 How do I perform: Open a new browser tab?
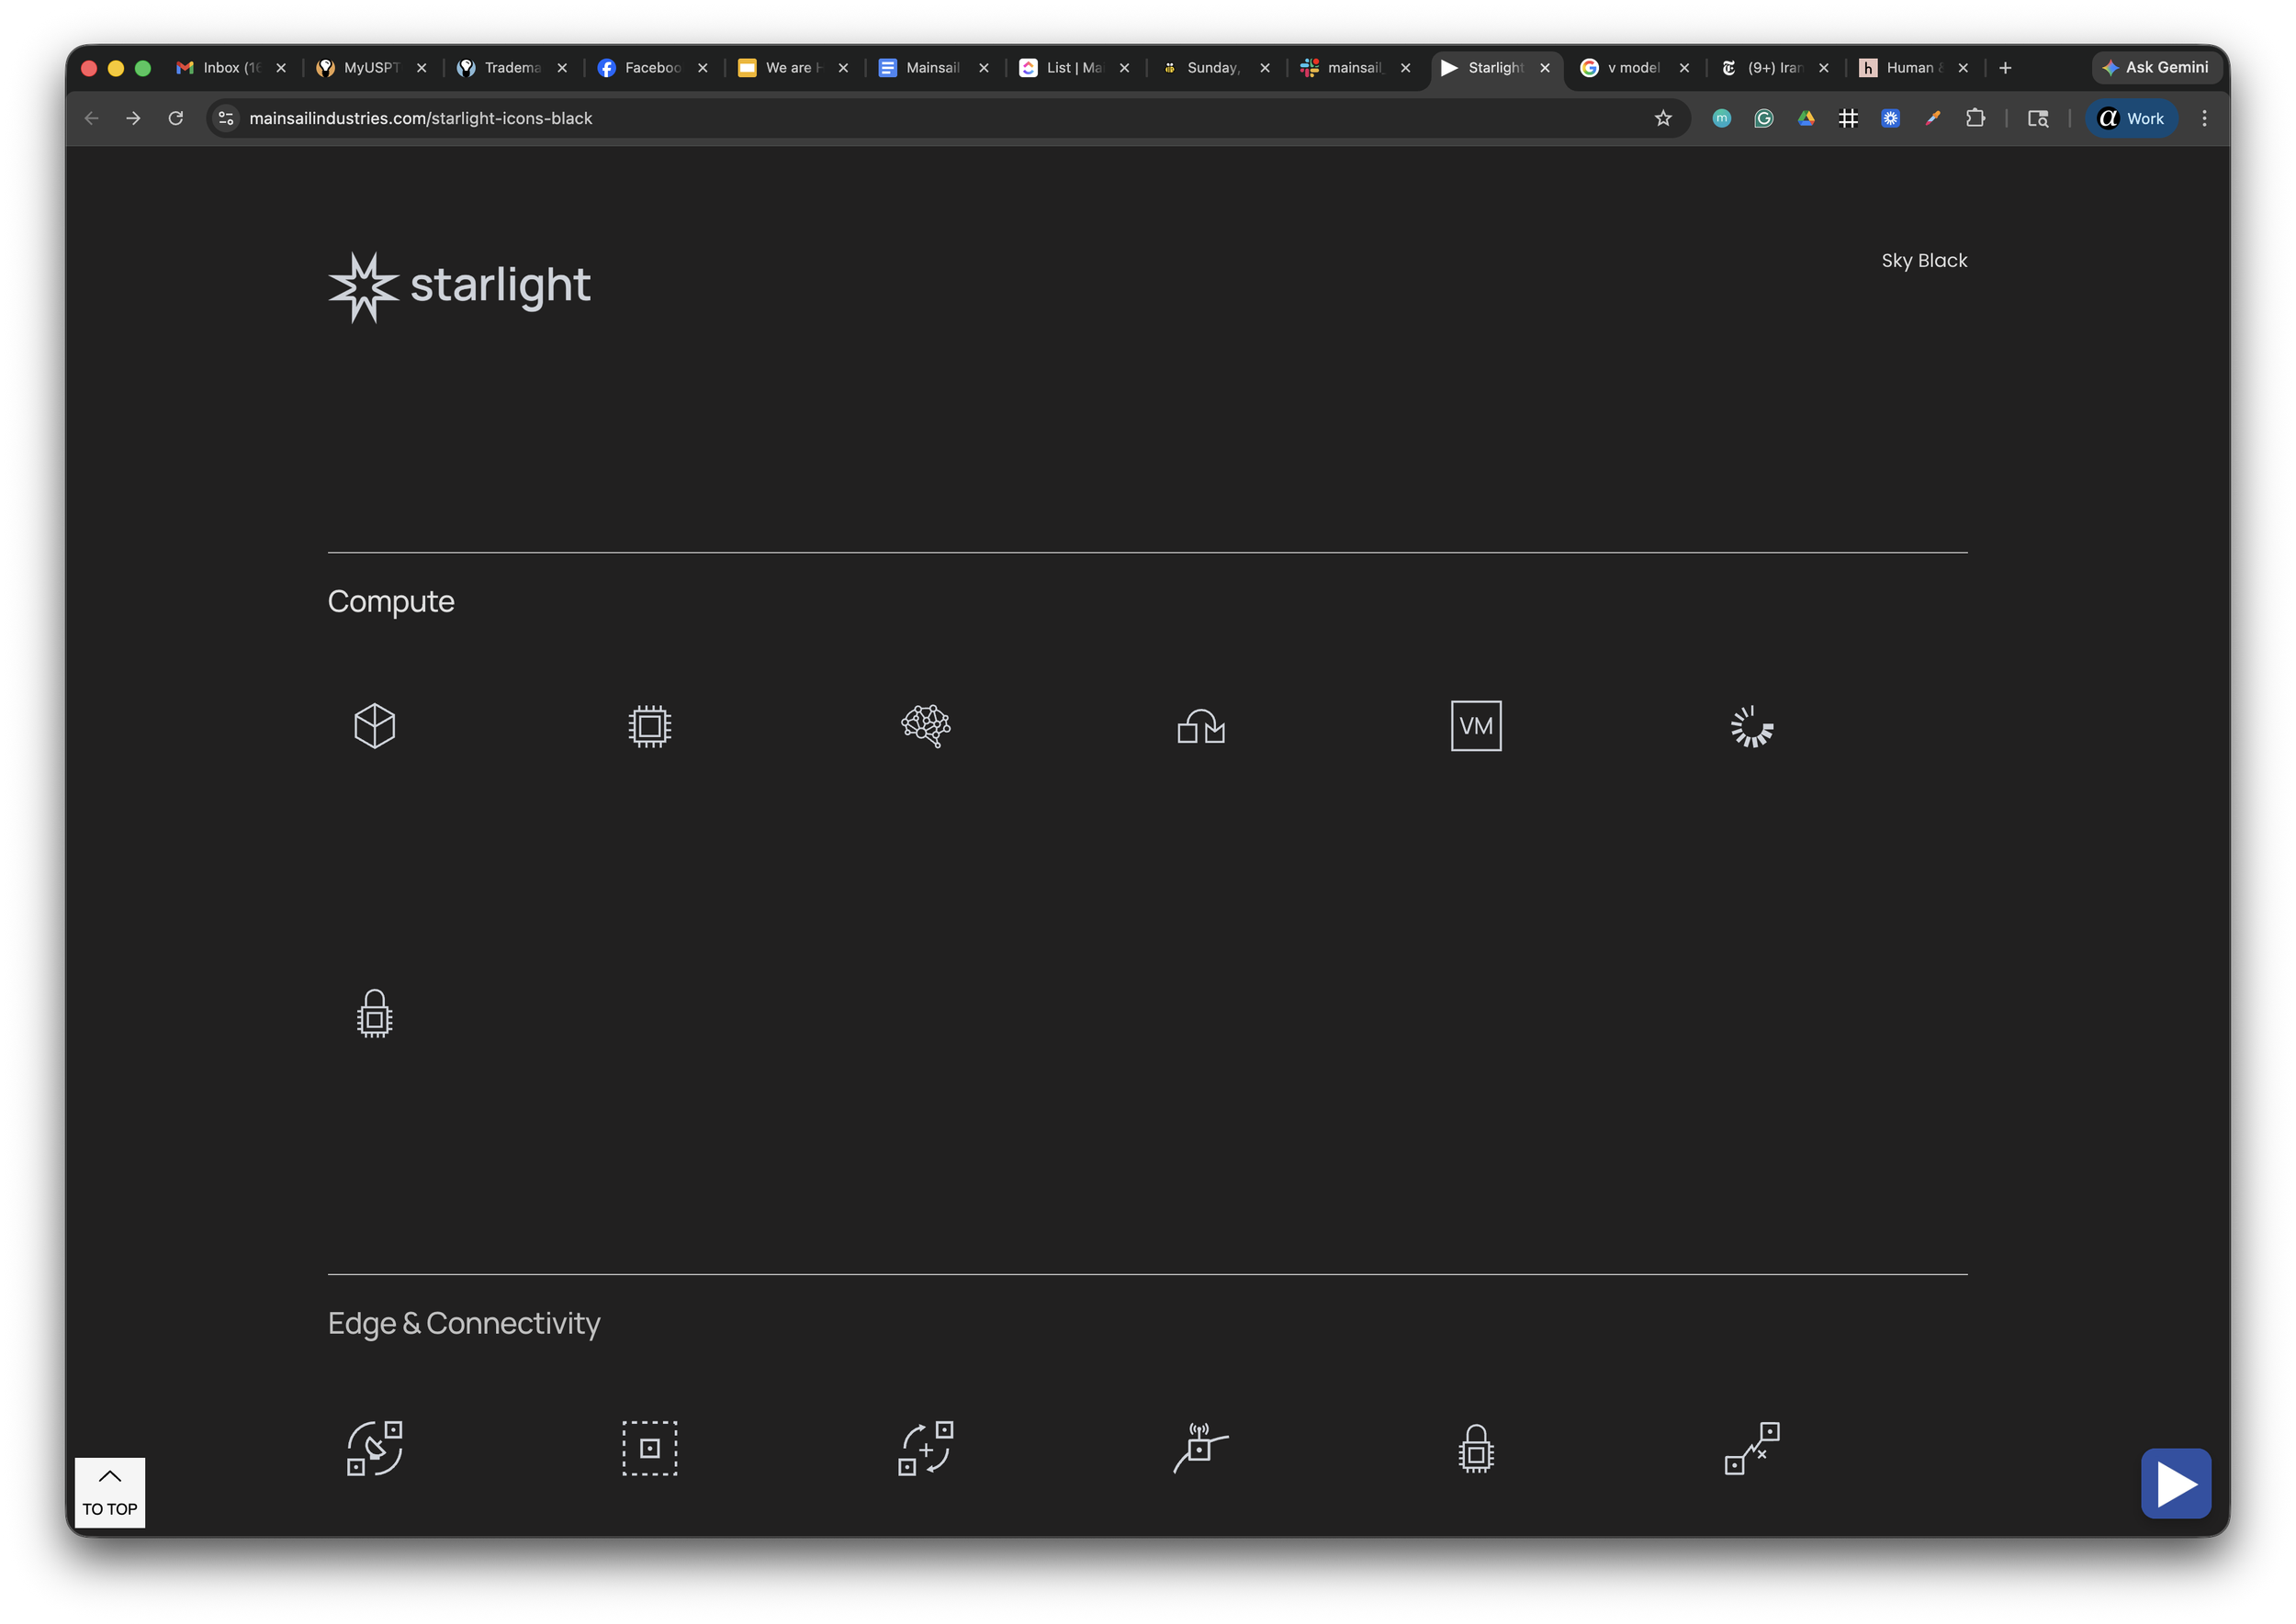(2005, 68)
